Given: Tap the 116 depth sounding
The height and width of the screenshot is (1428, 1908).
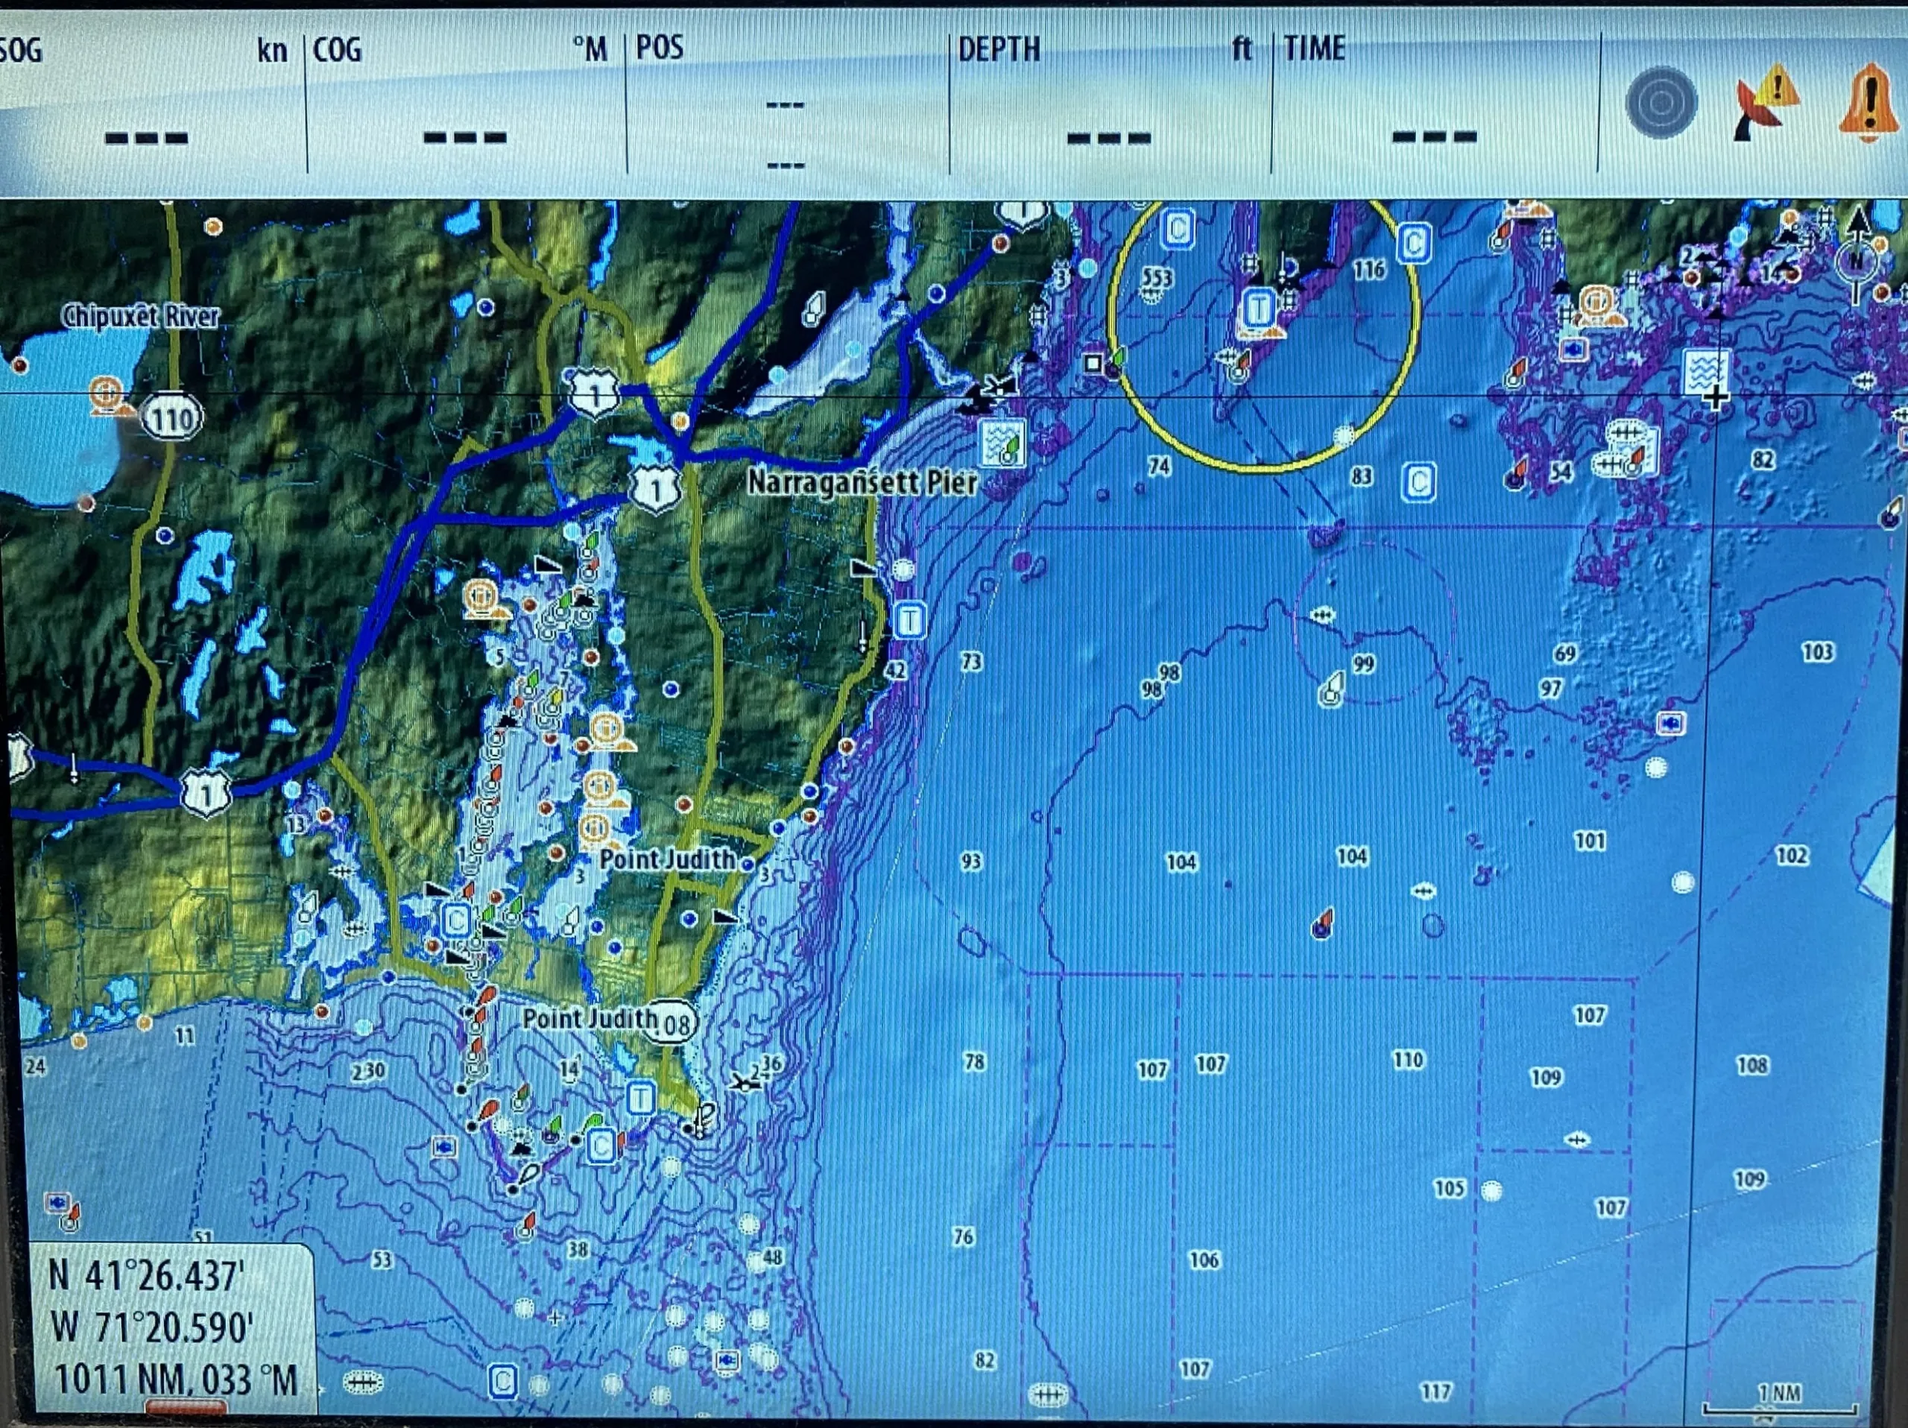Looking at the screenshot, I should [1368, 270].
